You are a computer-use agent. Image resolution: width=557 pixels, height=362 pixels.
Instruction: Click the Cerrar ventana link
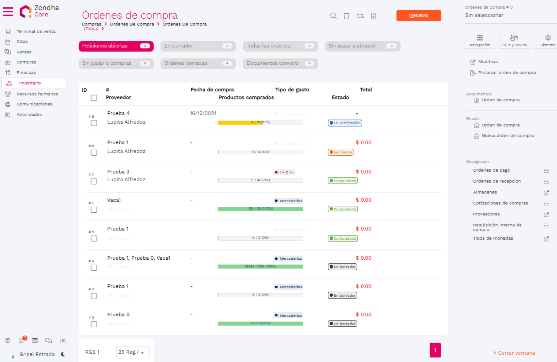pos(514,353)
